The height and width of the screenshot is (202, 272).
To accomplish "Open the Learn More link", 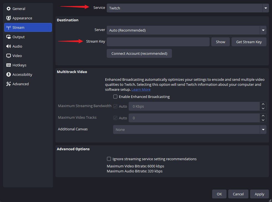I will coord(141,89).
